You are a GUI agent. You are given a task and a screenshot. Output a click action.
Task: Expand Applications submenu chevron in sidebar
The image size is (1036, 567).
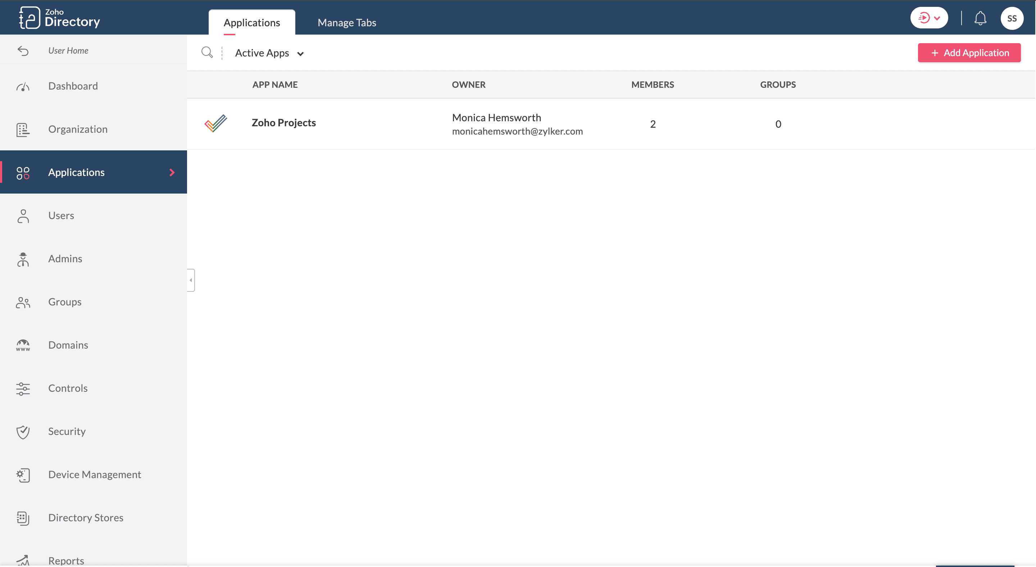172,173
